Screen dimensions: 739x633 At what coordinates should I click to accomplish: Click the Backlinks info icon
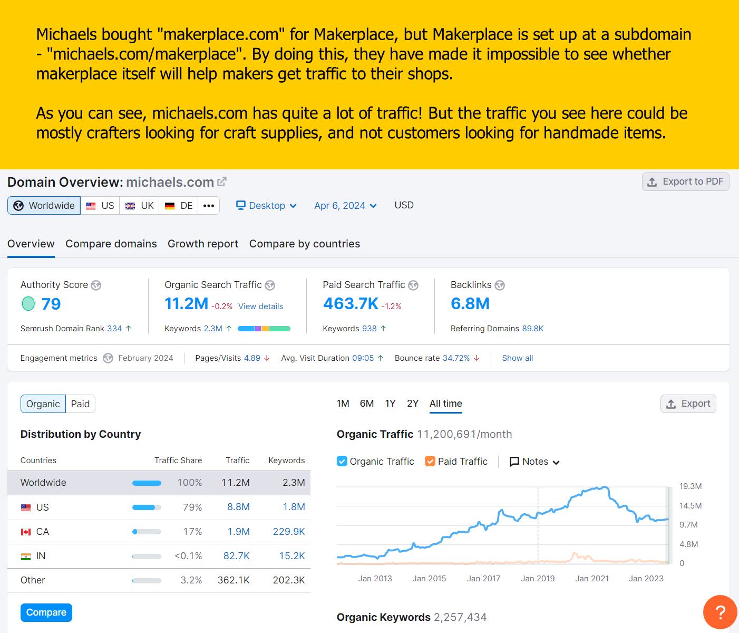pyautogui.click(x=500, y=285)
